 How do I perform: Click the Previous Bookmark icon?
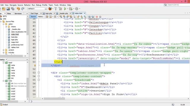(78, 16)
